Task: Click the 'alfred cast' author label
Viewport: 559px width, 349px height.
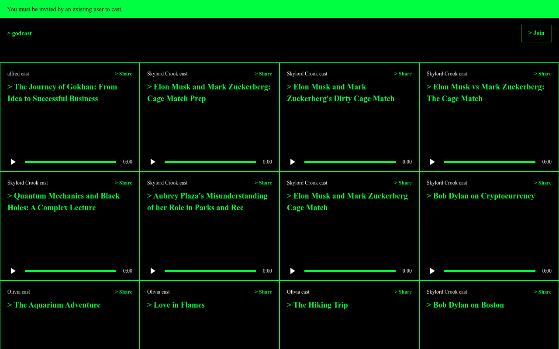Action: tap(18, 74)
